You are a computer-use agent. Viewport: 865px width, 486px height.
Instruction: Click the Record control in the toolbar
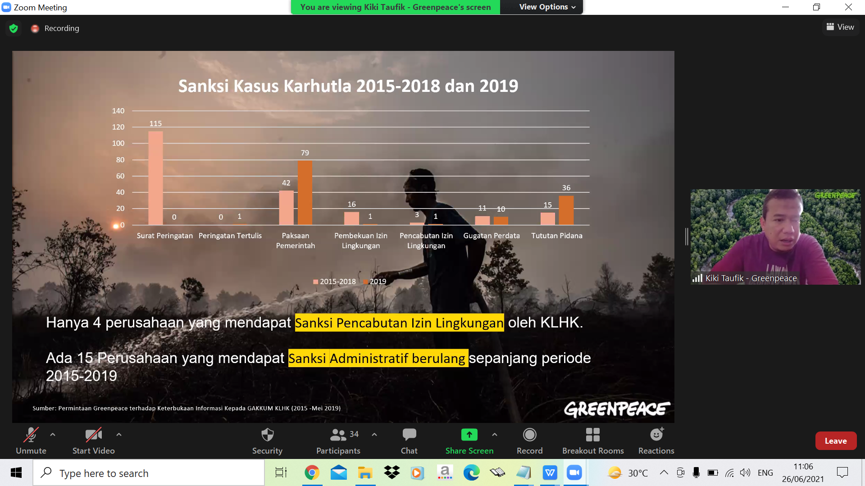tap(529, 441)
